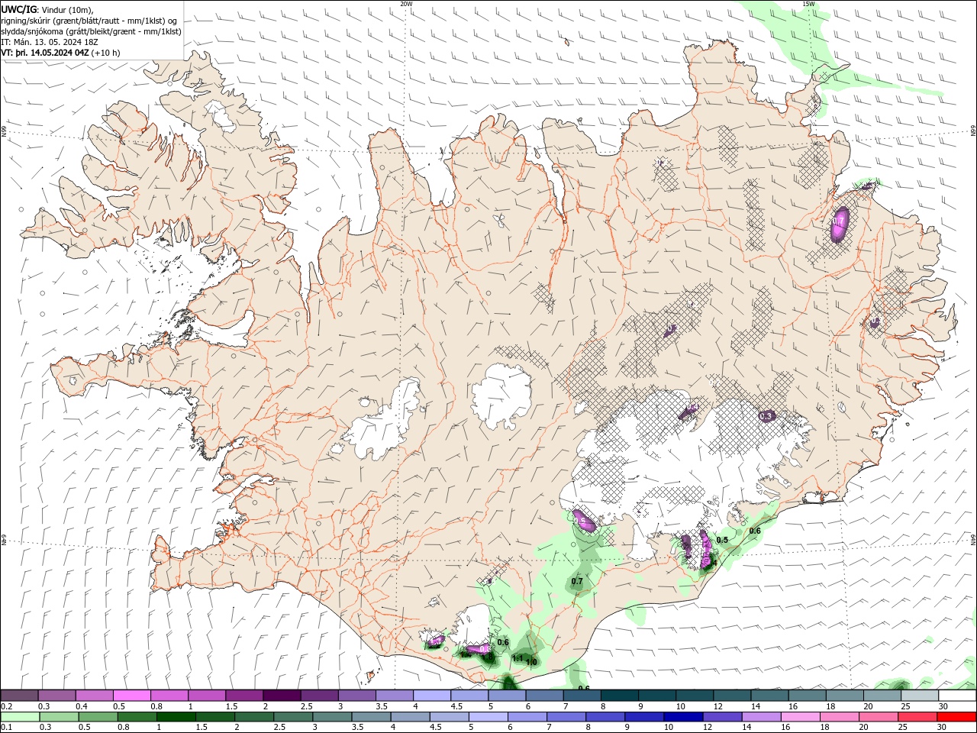Image resolution: width=977 pixels, height=733 pixels.
Task: Click the 0.3 label on the eastern glacier
Action: pos(767,416)
